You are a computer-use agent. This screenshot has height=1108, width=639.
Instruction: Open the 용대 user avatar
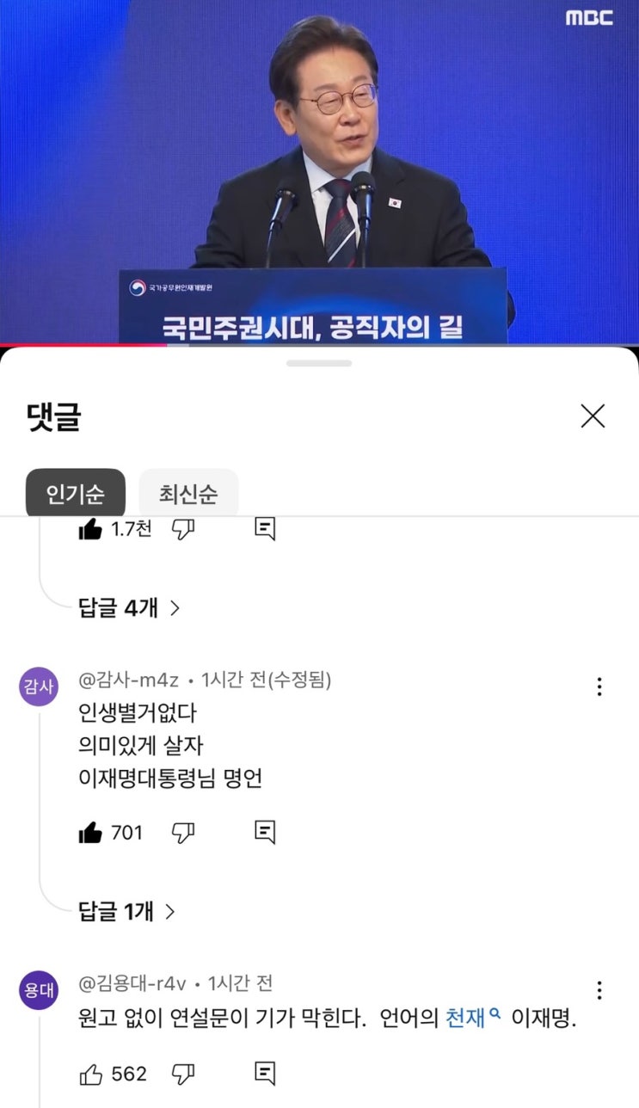[39, 990]
